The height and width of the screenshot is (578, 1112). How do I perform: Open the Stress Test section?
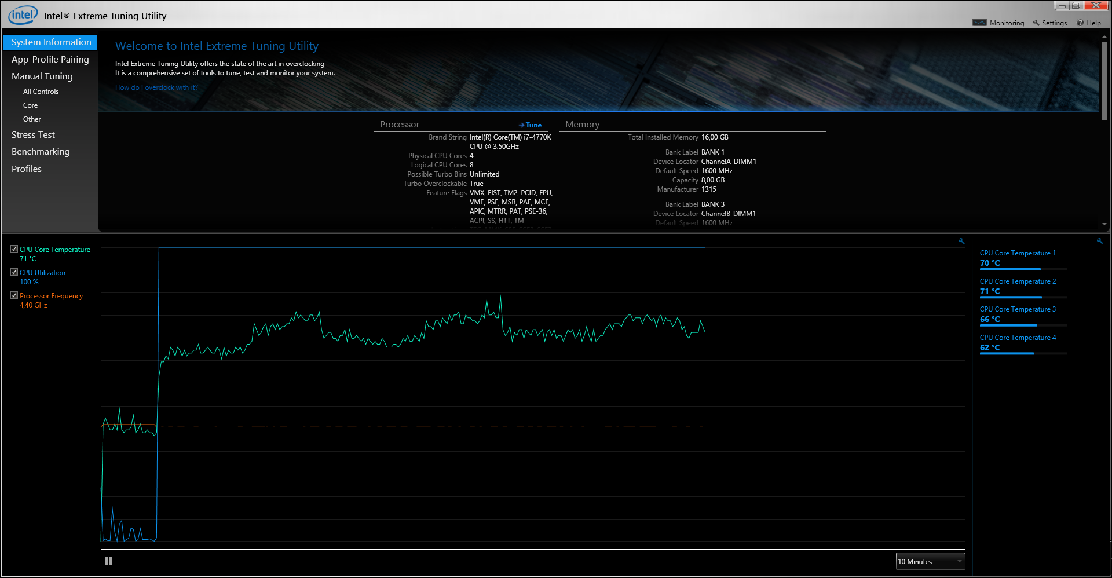(x=34, y=134)
